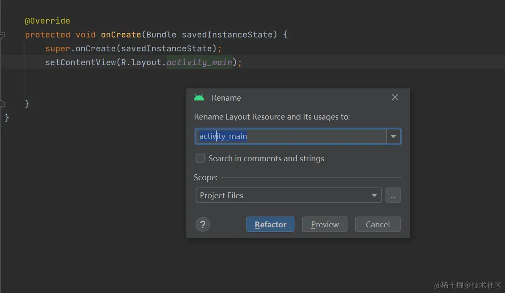Expand the Project Files scope dropdown
This screenshot has height=293, width=505.
tap(288, 195)
